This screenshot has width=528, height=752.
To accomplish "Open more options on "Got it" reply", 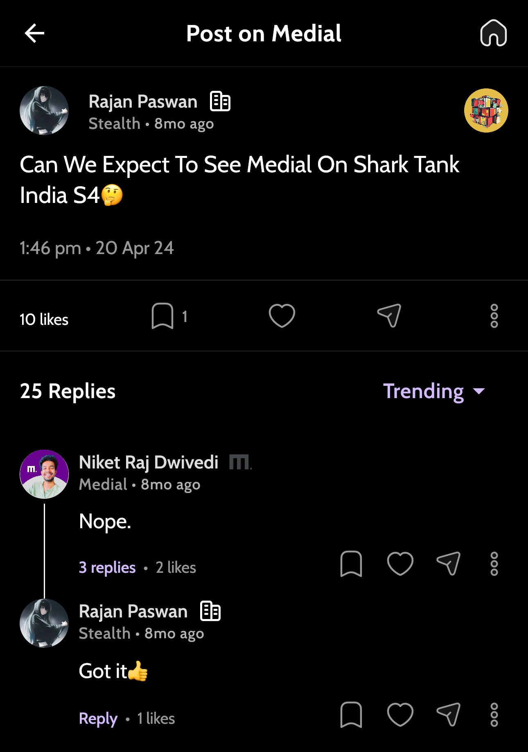I will pyautogui.click(x=494, y=715).
